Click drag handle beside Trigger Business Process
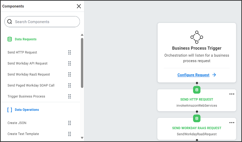Screen dimensions: 242x142 [x=69, y=96]
